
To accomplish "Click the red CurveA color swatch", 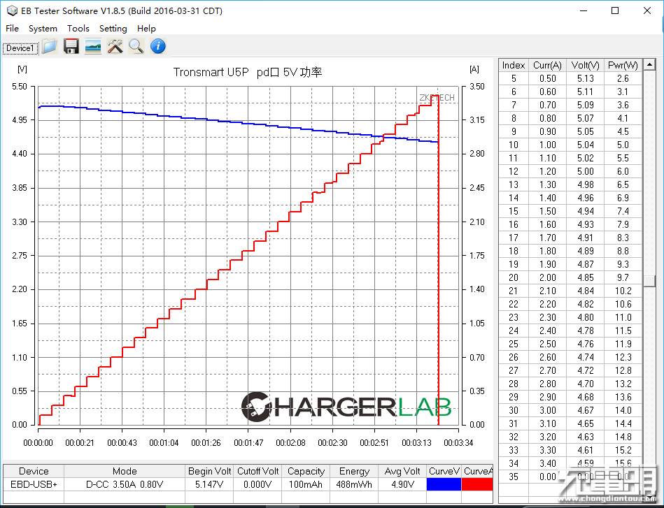I will pyautogui.click(x=477, y=484).
